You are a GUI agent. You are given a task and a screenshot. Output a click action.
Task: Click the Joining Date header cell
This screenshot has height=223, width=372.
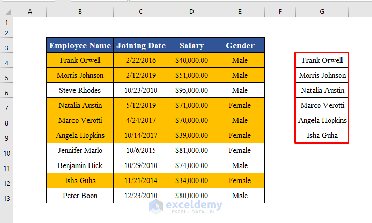pos(141,46)
